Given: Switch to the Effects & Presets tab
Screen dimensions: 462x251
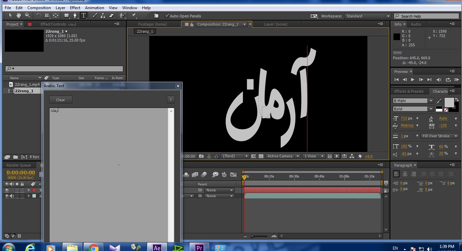Looking at the screenshot, I should [408, 91].
